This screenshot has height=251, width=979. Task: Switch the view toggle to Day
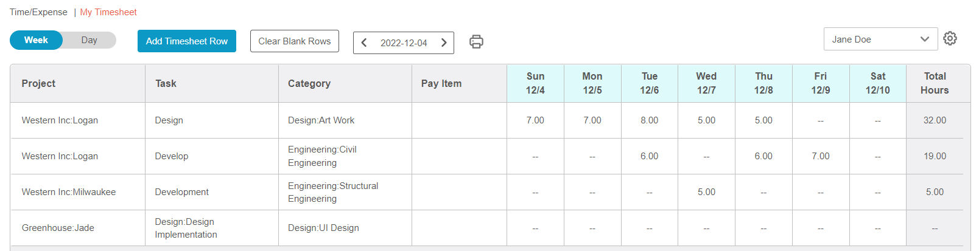point(89,40)
